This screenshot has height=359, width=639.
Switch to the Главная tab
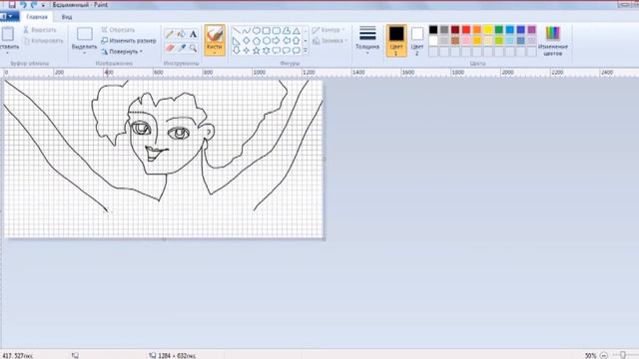(x=37, y=17)
